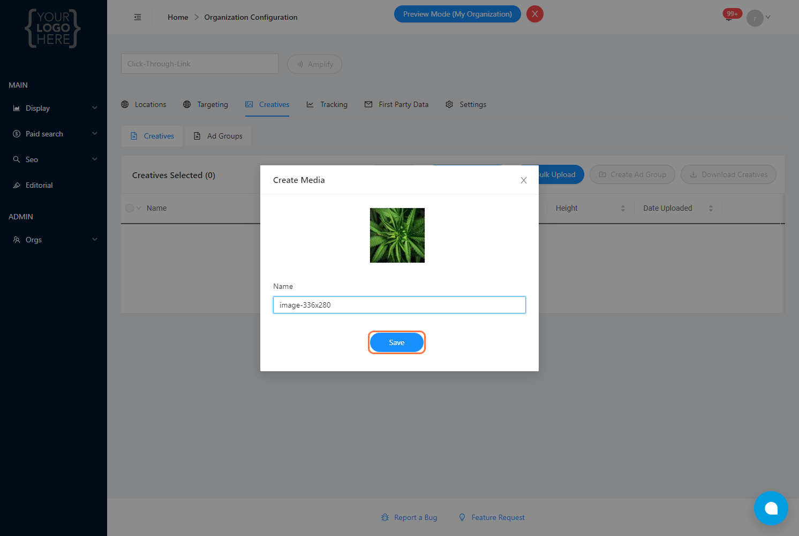799x536 pixels.
Task: Click the Seo magnifier icon
Action: coord(17,159)
